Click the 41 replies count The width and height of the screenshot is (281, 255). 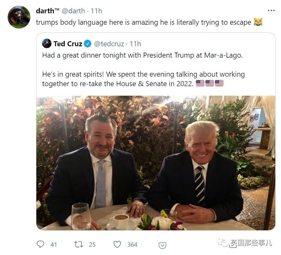[x=54, y=245]
